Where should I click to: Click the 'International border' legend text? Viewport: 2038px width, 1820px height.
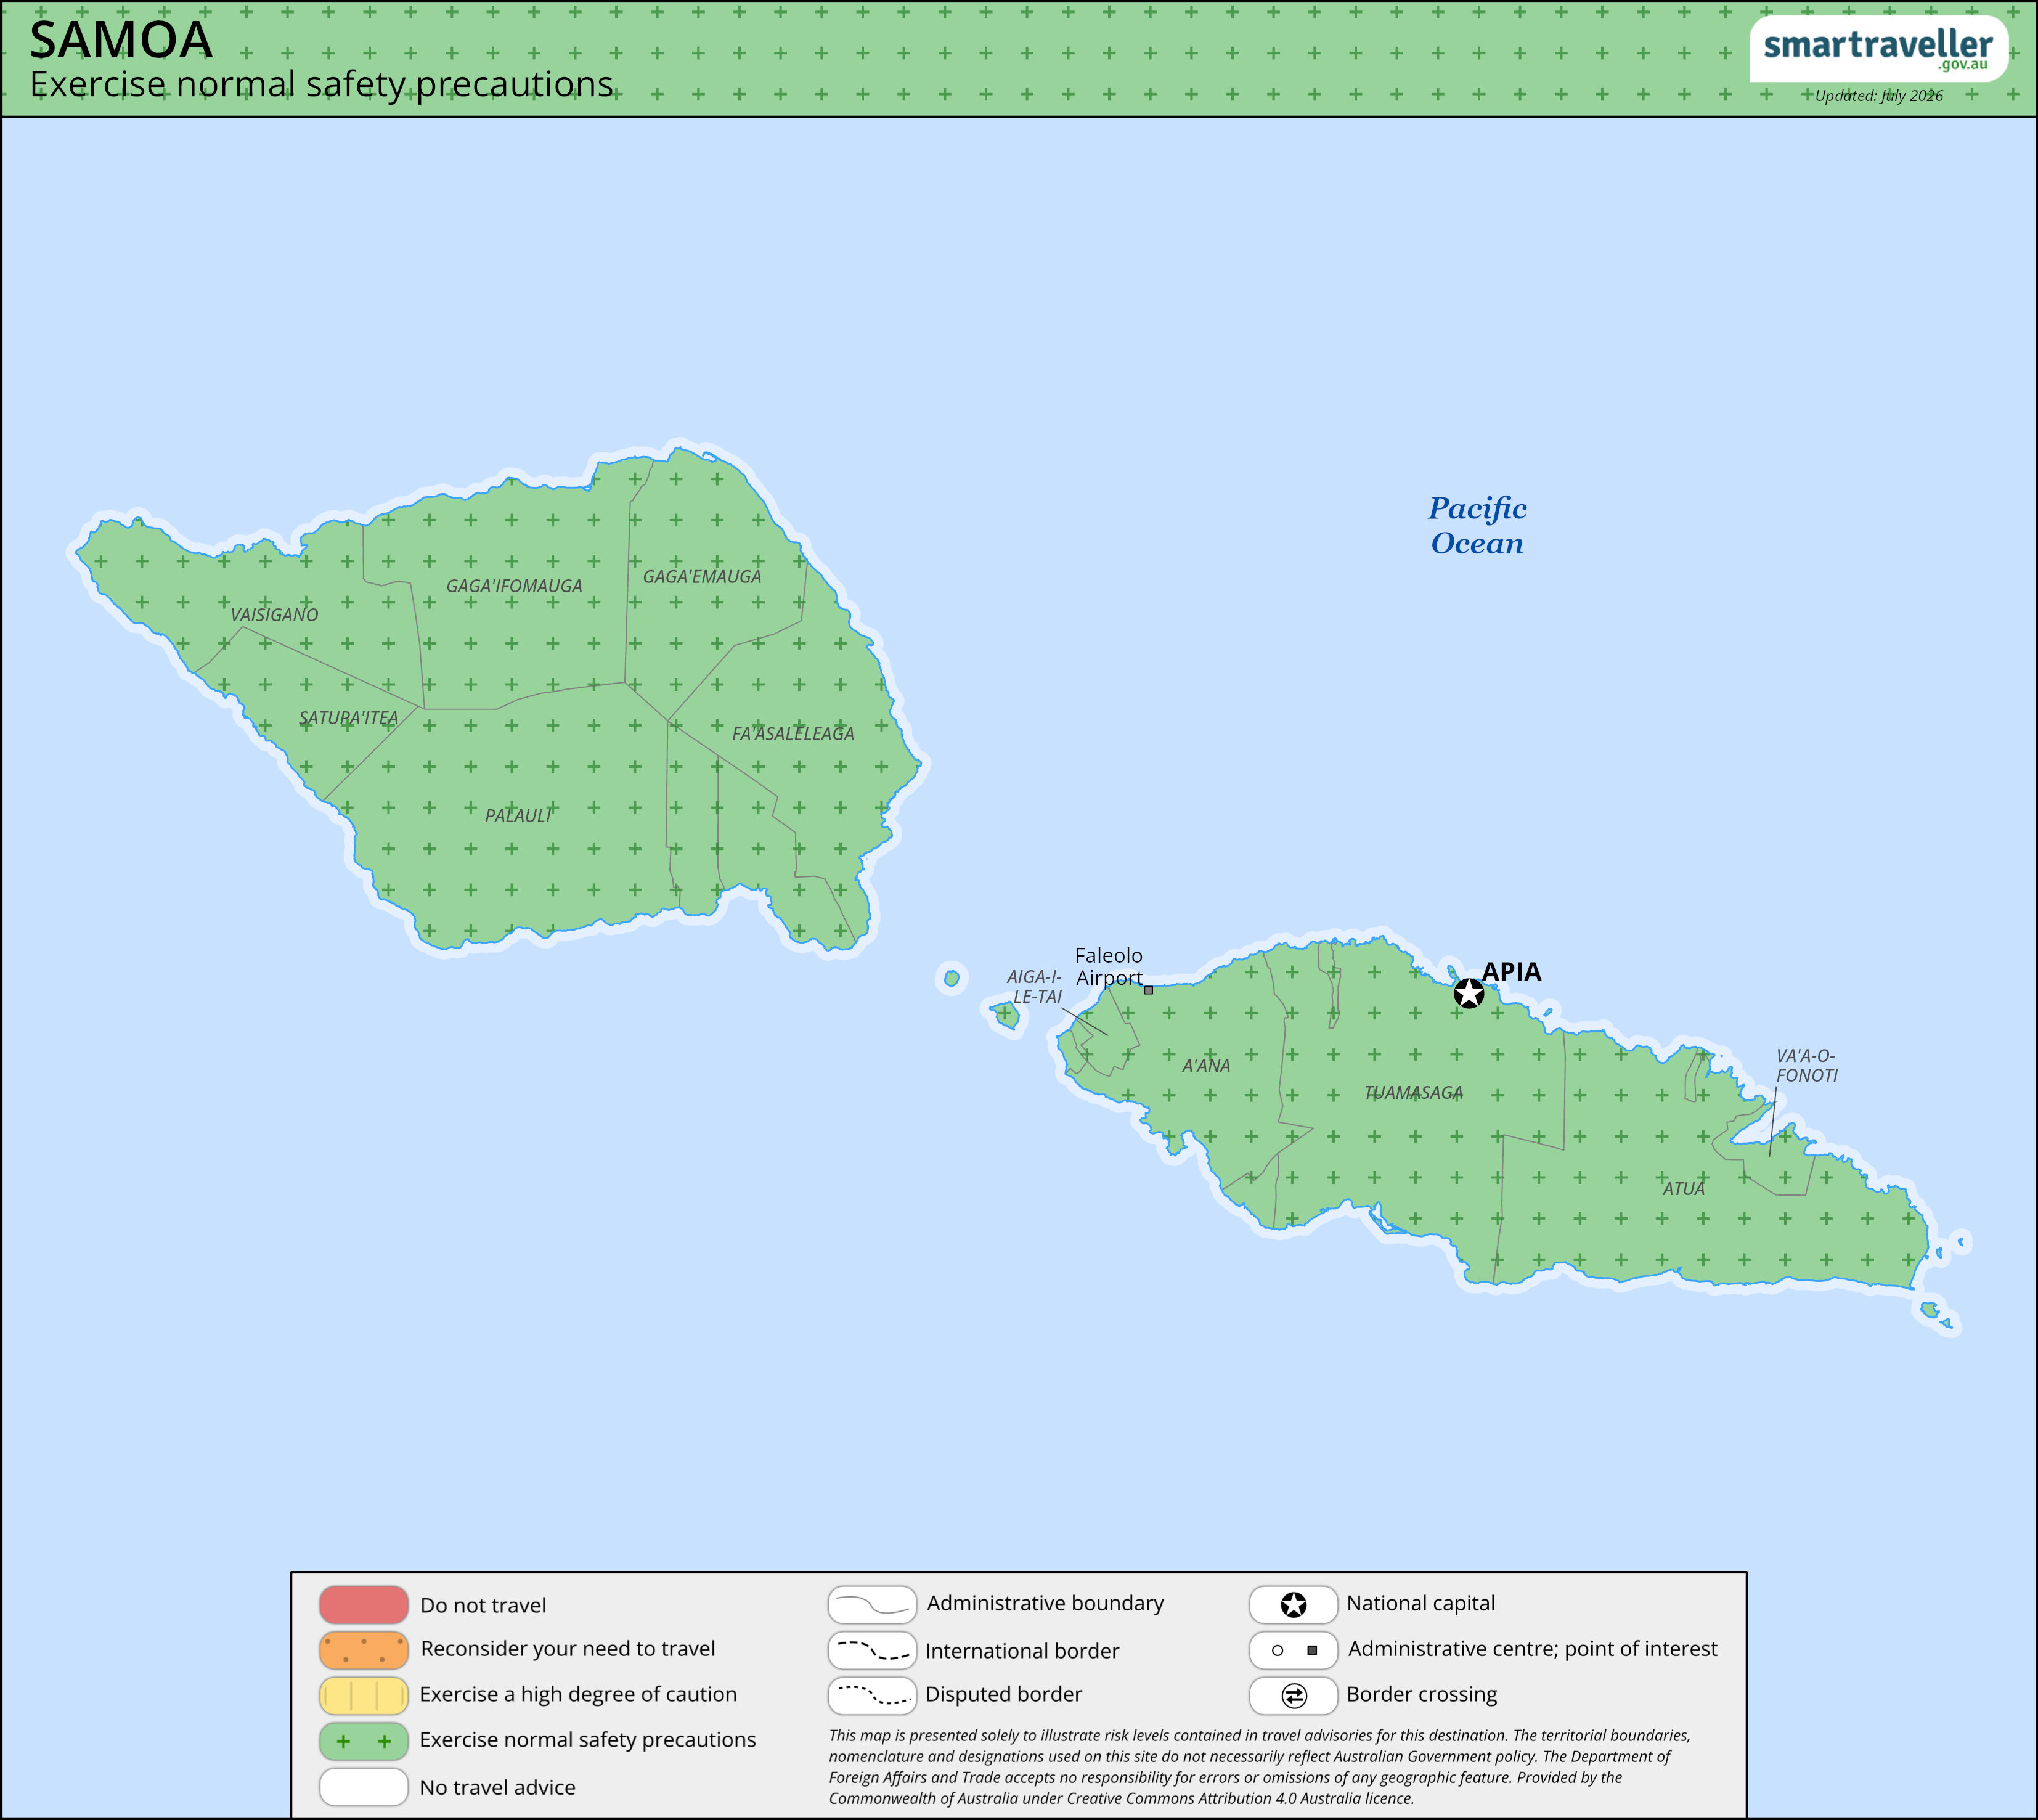coord(1022,1652)
